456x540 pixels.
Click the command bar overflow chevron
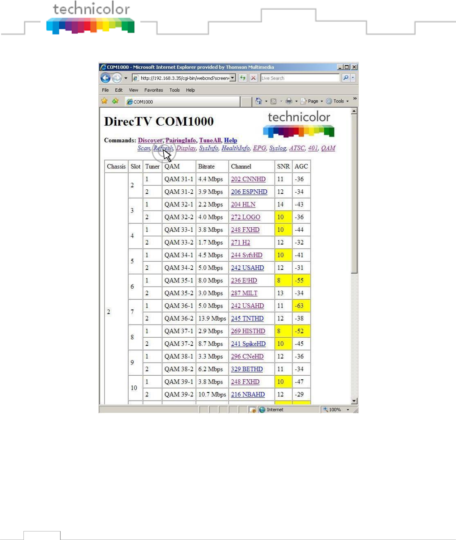point(355,99)
